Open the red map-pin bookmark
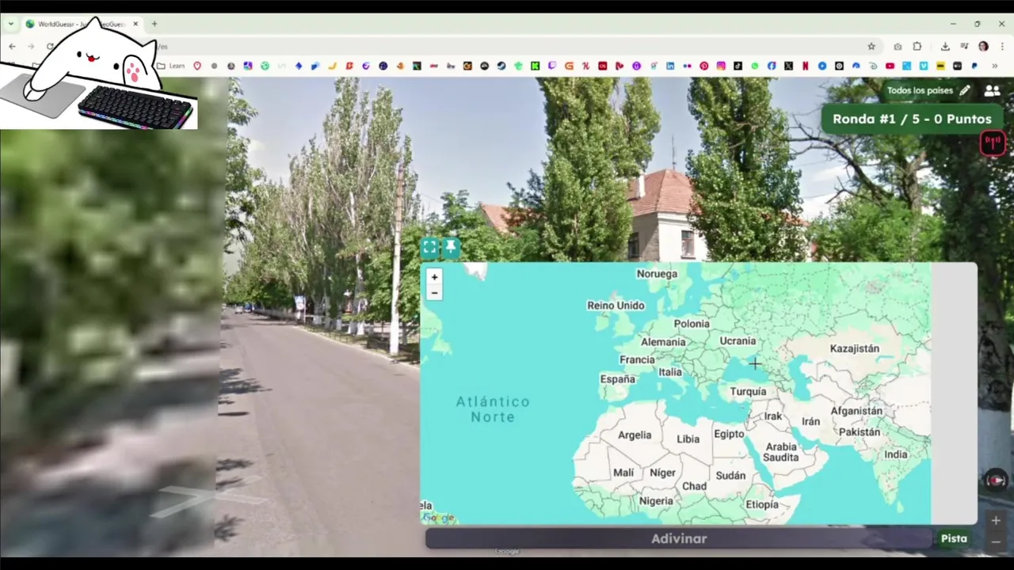Image resolution: width=1014 pixels, height=570 pixels. coord(197,66)
